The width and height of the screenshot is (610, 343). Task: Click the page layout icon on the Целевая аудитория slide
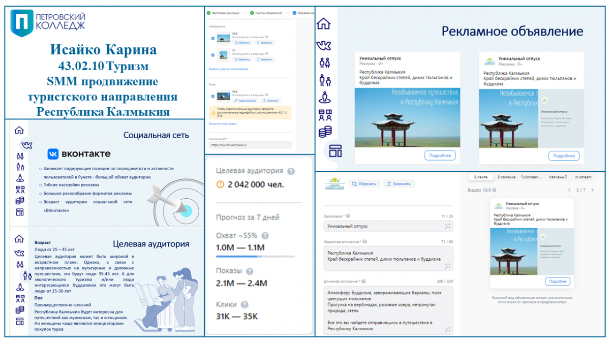click(20, 321)
